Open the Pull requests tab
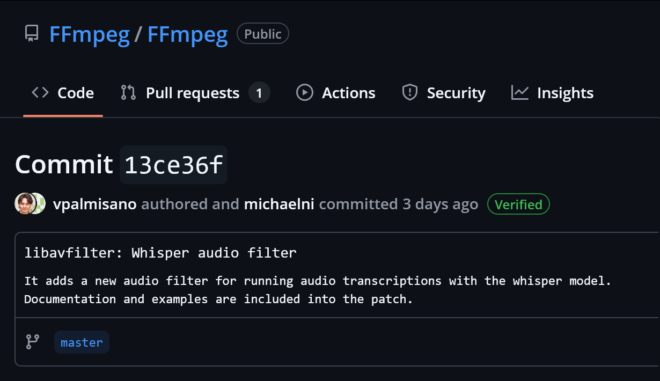The width and height of the screenshot is (660, 381). tap(193, 93)
